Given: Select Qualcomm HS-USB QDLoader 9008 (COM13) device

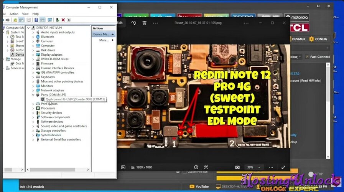Looking at the screenshot, I should tap(75, 99).
